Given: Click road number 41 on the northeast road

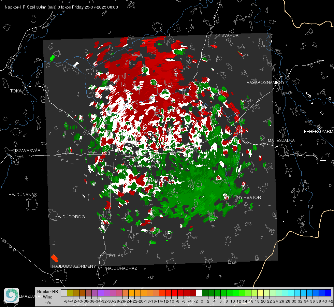Looking at the screenshot, I should tap(259, 100).
